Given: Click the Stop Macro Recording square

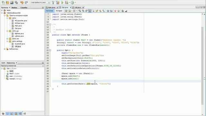Looking at the screenshot, I should 118,11.
